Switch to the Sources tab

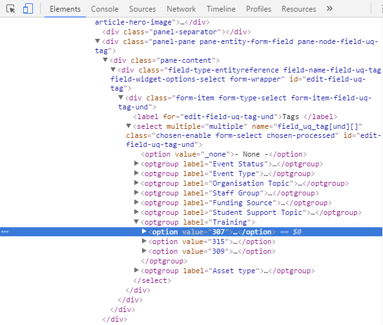(x=142, y=9)
